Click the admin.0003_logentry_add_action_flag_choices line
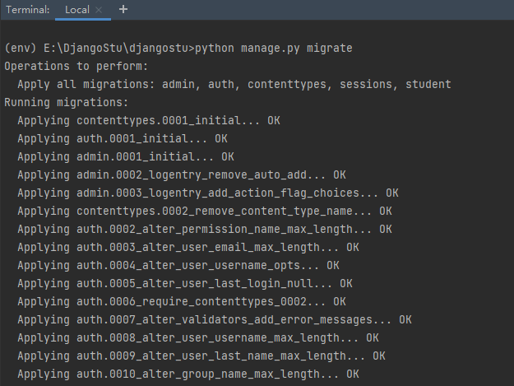Screen dimensions: 514x386 point(207,193)
